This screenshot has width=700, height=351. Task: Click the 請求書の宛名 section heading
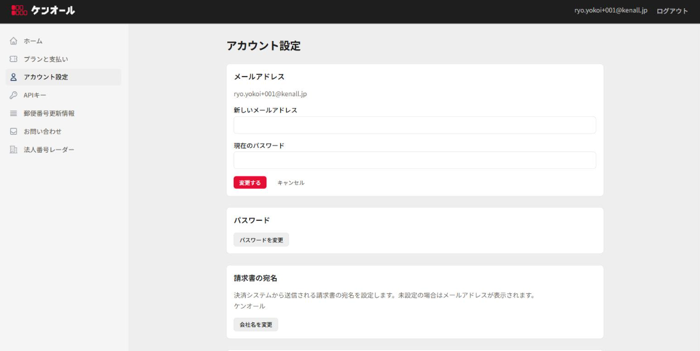255,279
